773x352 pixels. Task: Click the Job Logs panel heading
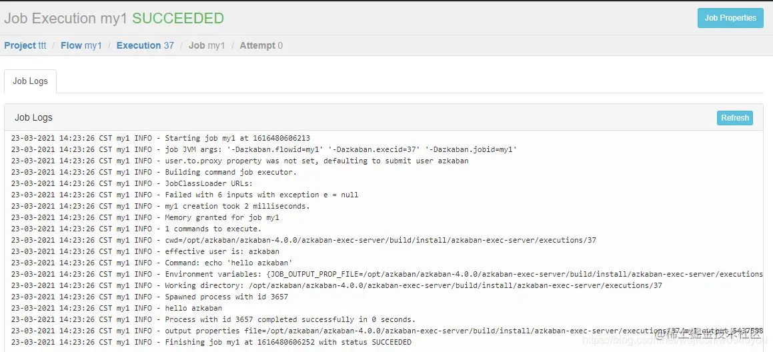coord(33,117)
